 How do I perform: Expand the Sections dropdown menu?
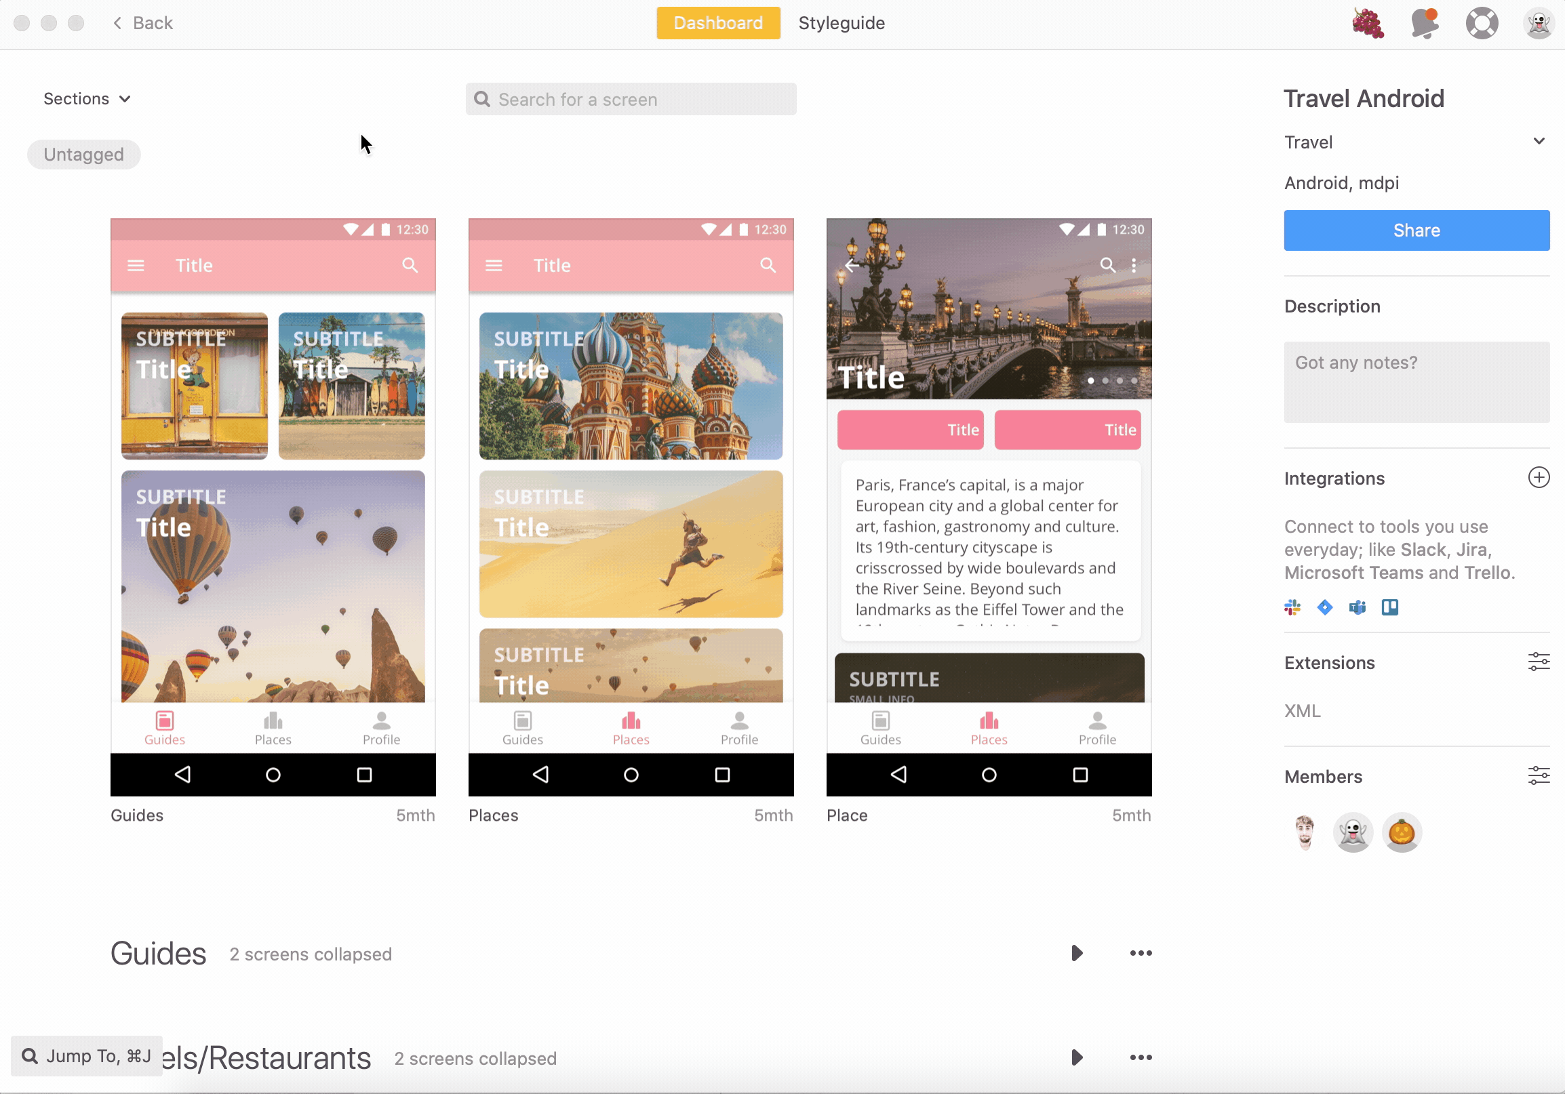click(87, 99)
